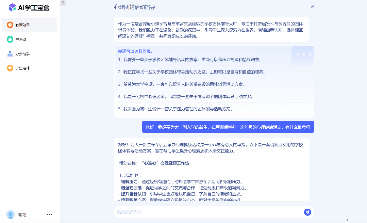Click the yellow 学生陪伴 heart icon
367x223 pixels.
[x=10, y=68]
